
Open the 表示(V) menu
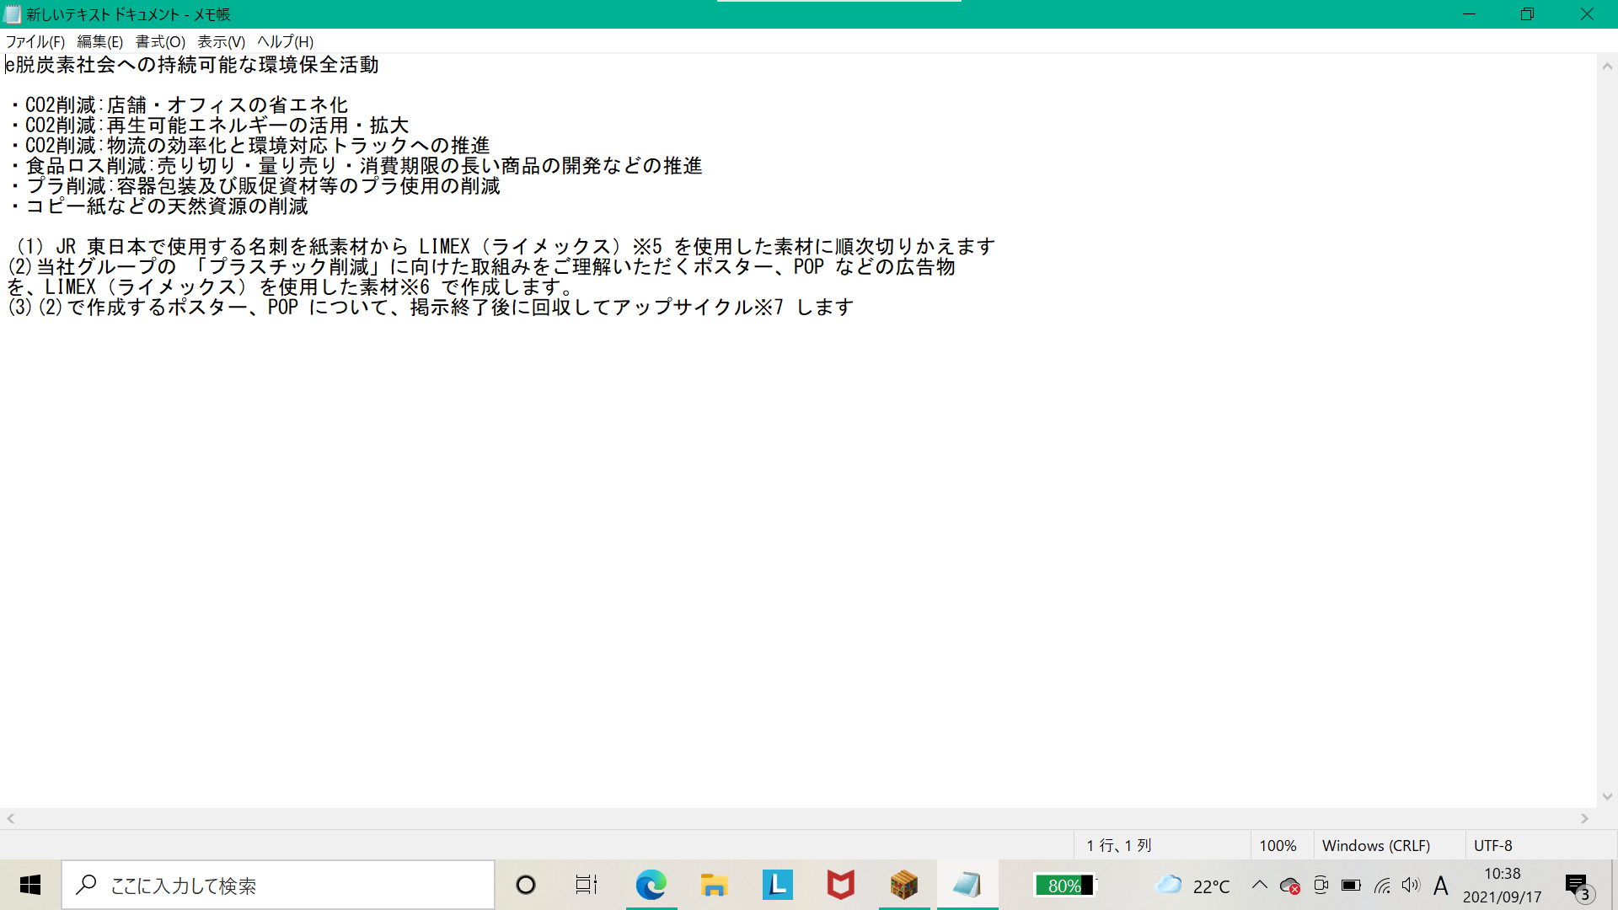click(x=221, y=41)
